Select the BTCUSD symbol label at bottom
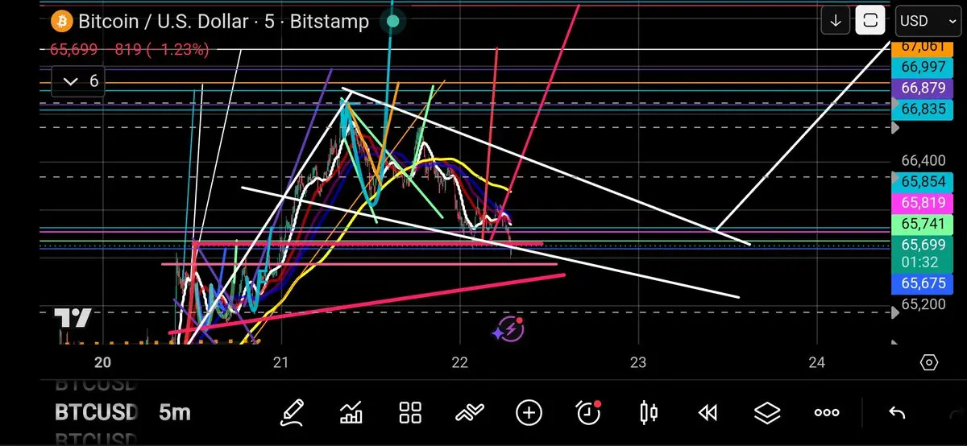This screenshot has height=446, width=967. [x=96, y=413]
